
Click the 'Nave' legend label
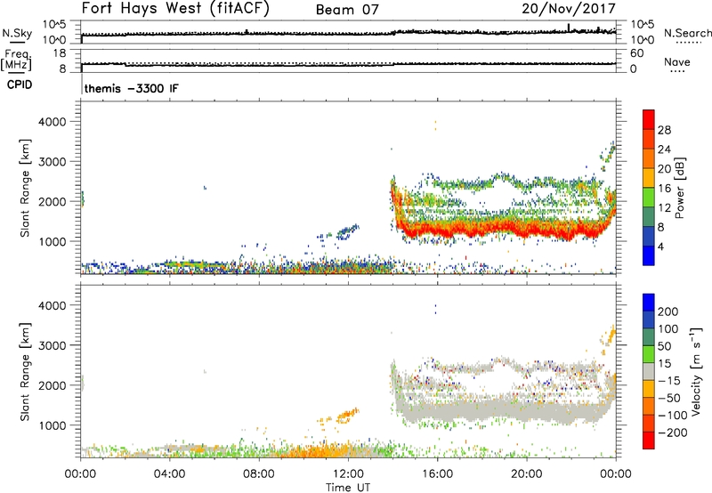tap(677, 61)
